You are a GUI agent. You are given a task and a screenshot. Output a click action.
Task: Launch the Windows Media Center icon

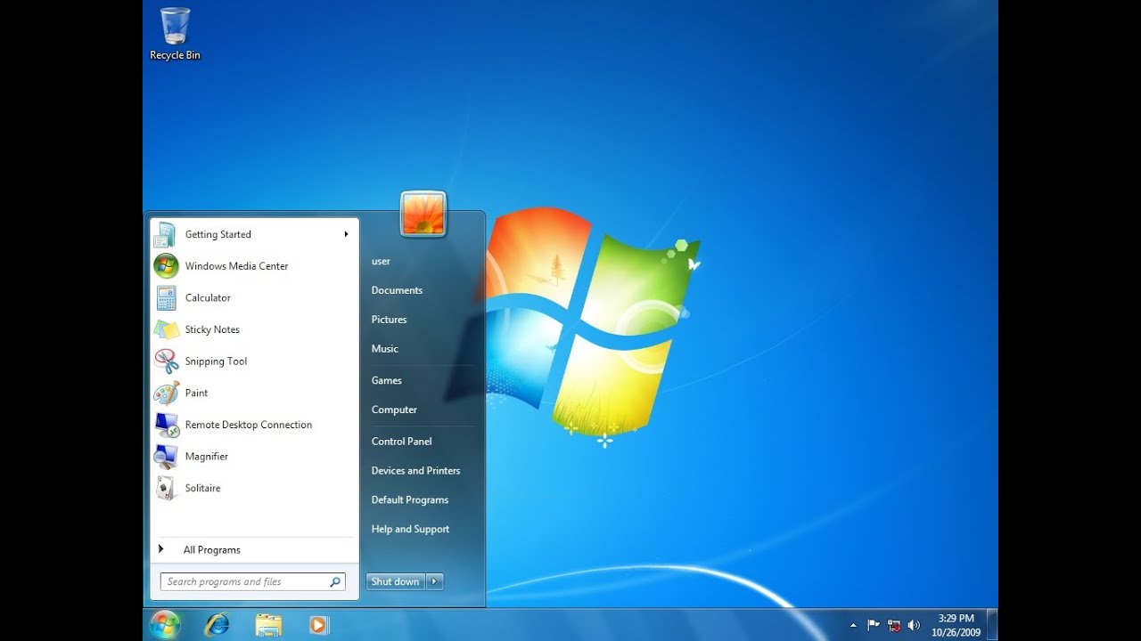[166, 266]
